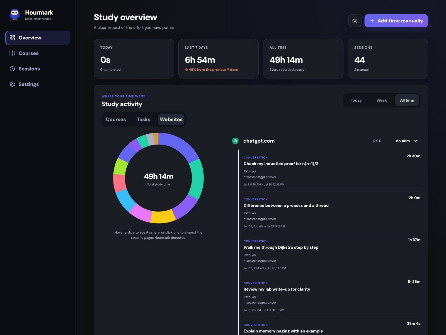
Task: Collapse the chatgpt.com chevron
Action: pos(416,141)
